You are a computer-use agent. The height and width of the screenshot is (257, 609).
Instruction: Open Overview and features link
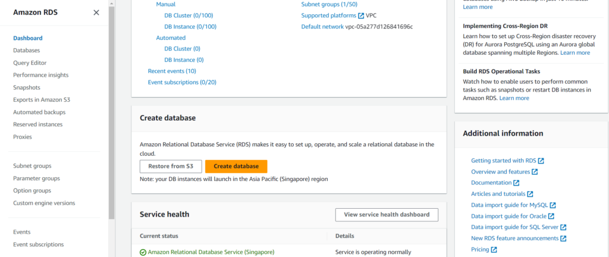[x=501, y=171]
